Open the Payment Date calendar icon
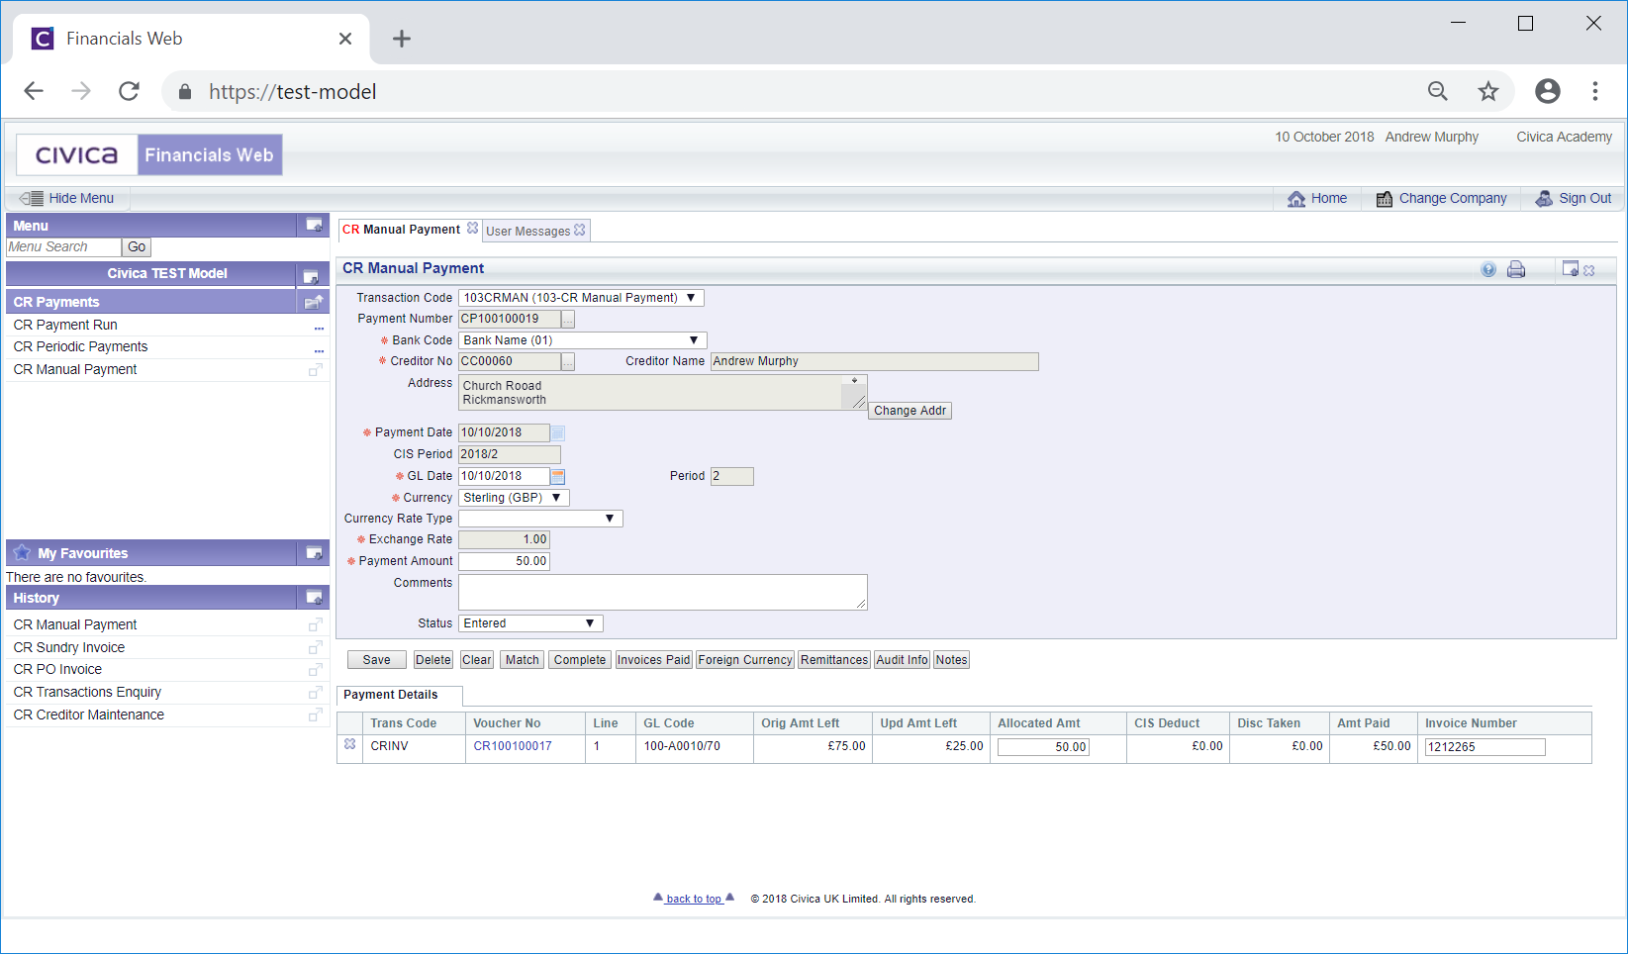Screen dimensions: 1628x954 (558, 433)
